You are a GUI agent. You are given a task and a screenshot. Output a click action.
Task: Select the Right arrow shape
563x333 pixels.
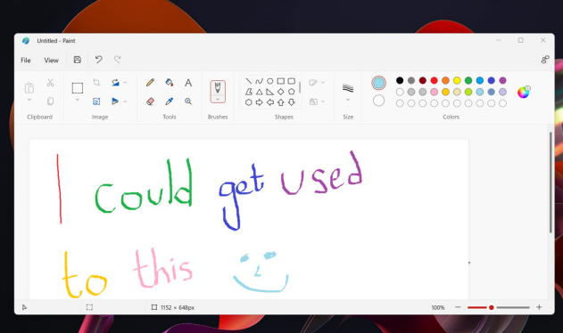coord(260,102)
